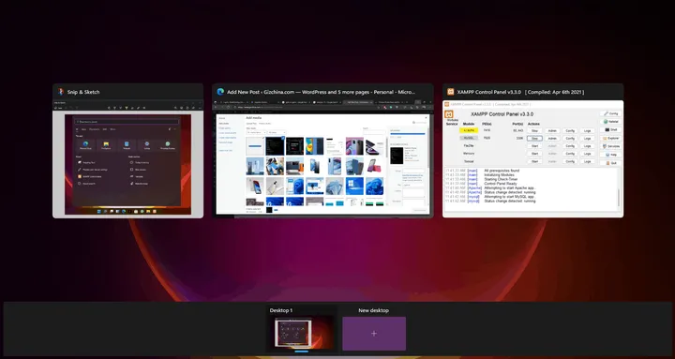Click the Snip & Sketch app icon
Image resolution: width=675 pixels, height=359 pixels.
(x=61, y=92)
